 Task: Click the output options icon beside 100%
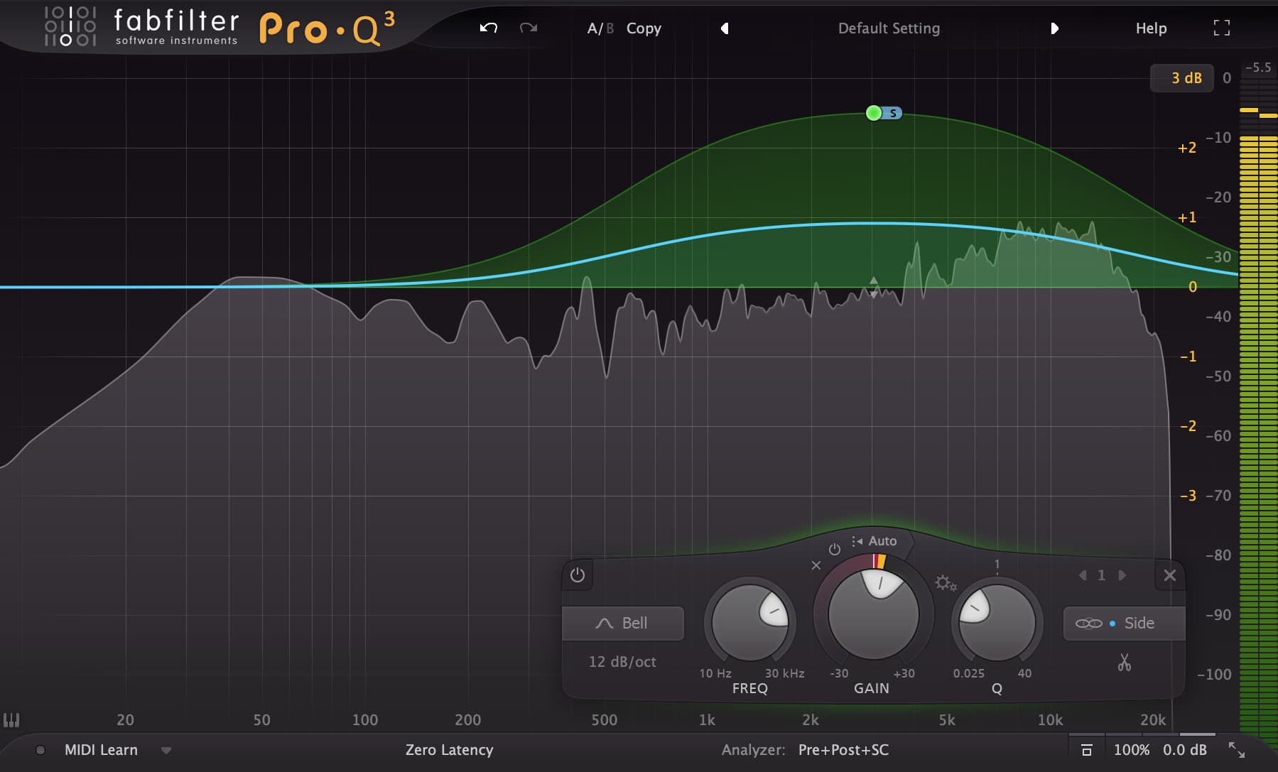click(1086, 750)
